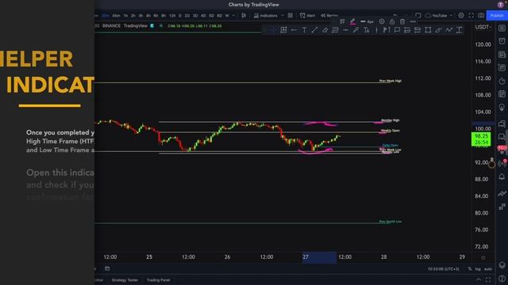The image size is (508, 285).
Task: Open more options in drawing toolbar
Action: (x=413, y=21)
